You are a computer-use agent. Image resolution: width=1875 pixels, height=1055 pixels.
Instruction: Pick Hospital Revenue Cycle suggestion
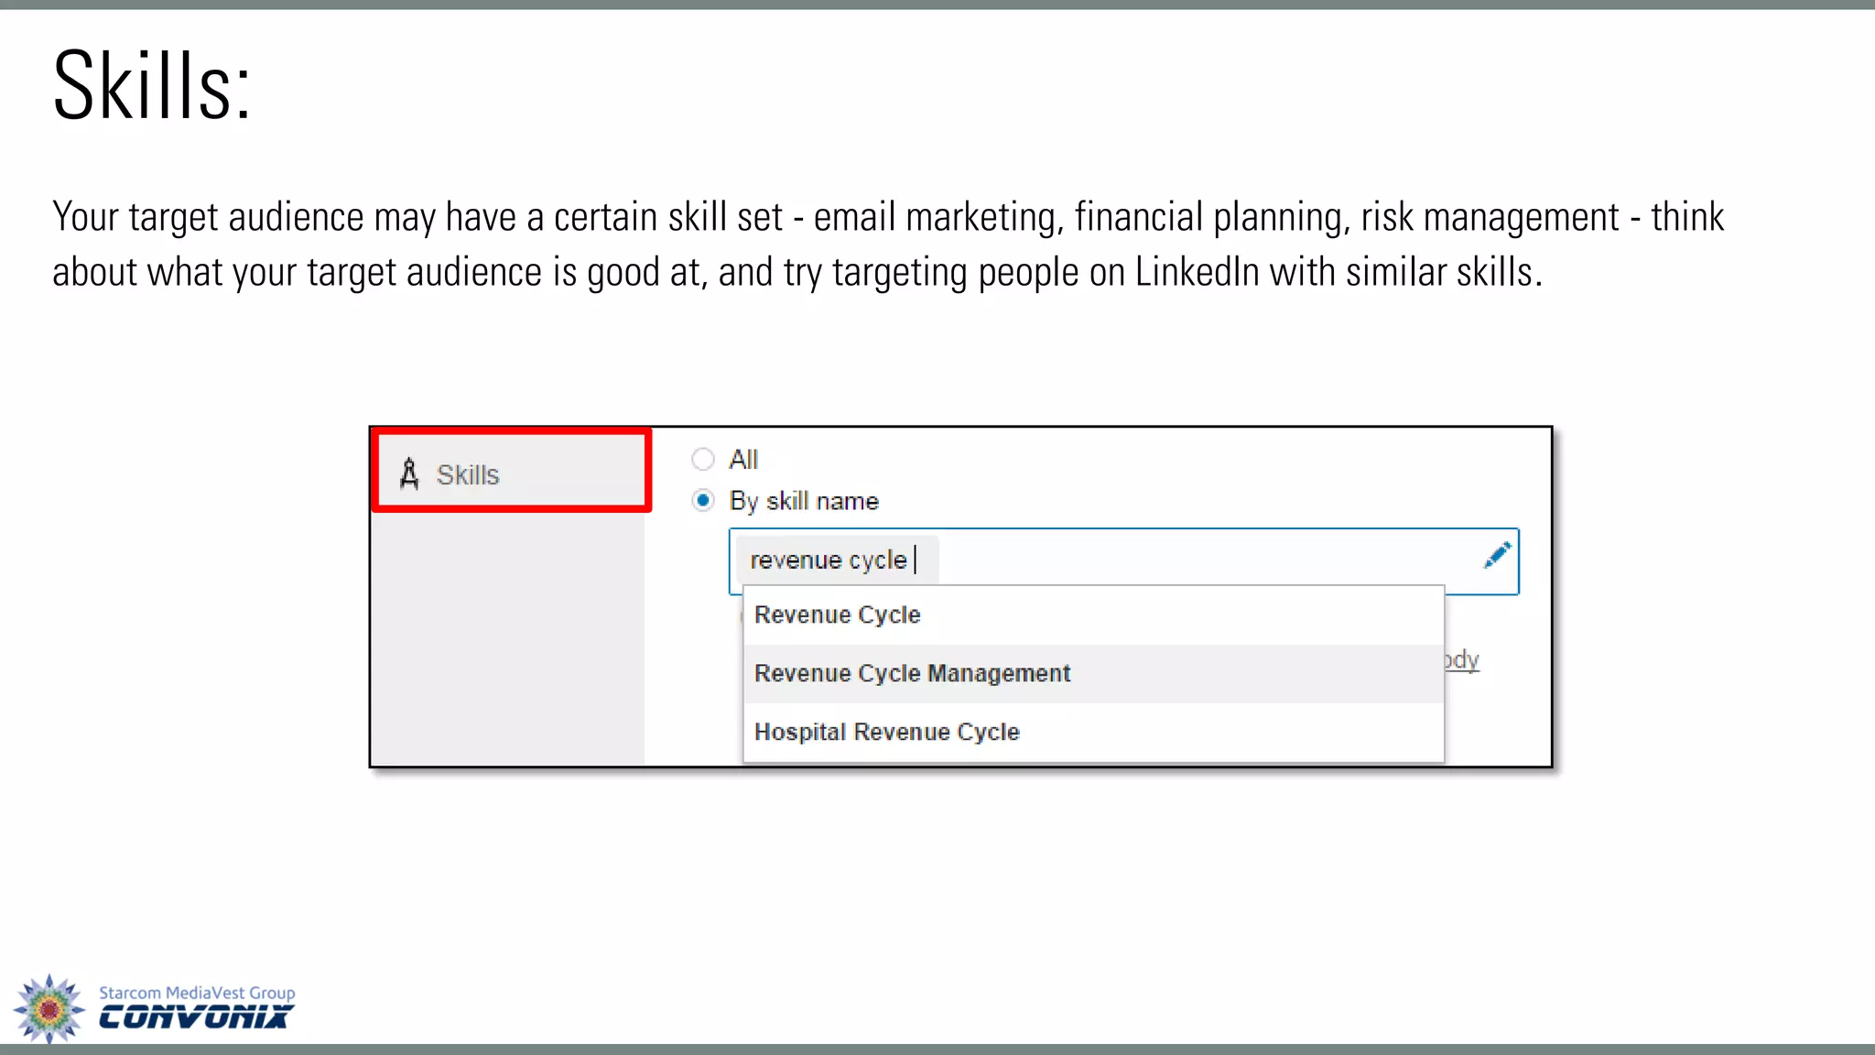tap(1093, 732)
